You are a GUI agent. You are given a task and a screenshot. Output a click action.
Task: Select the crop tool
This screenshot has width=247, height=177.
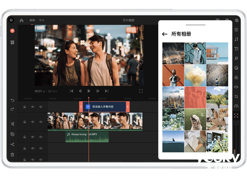pyautogui.click(x=236, y=97)
